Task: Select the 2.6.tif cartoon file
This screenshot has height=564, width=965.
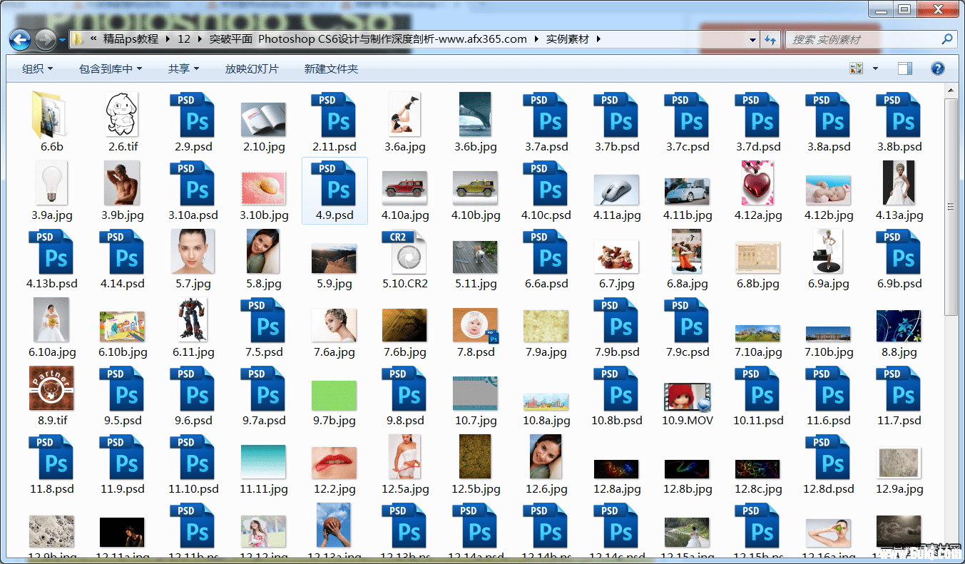Action: (x=122, y=115)
